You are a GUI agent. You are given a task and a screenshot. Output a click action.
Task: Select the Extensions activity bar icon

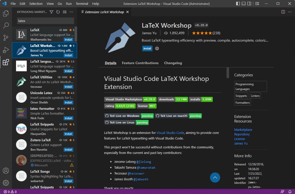[x=6, y=62]
